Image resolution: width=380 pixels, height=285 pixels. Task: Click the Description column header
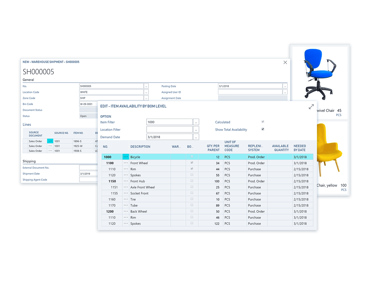[x=140, y=147]
